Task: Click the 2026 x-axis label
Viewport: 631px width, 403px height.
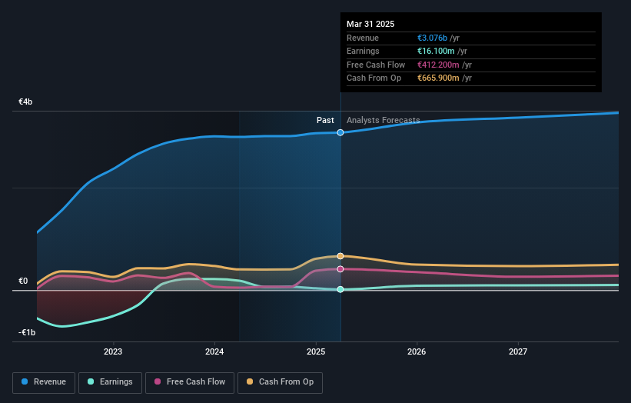Action: (x=417, y=351)
